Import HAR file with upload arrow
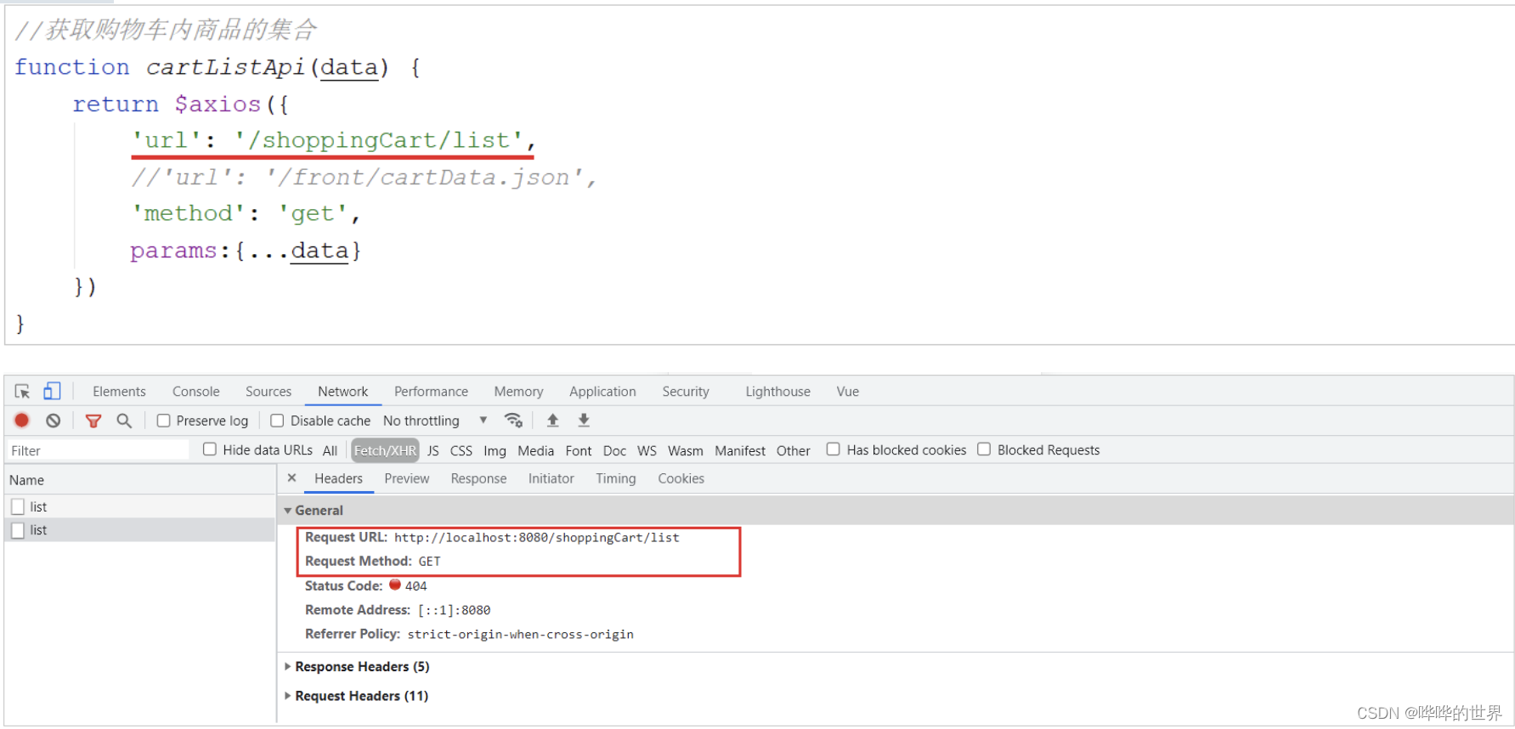This screenshot has height=729, width=1515. point(552,420)
